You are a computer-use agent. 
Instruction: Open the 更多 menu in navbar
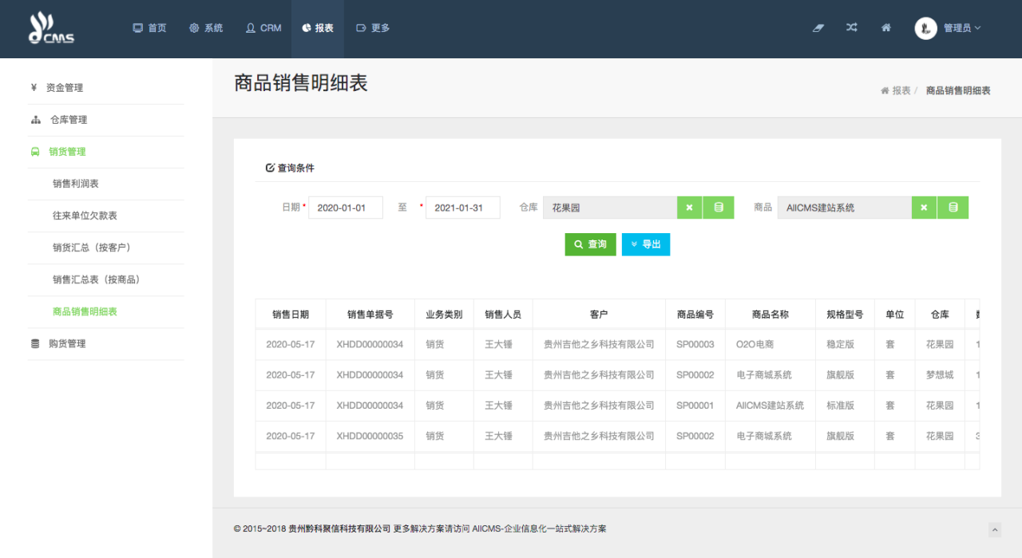(x=373, y=28)
